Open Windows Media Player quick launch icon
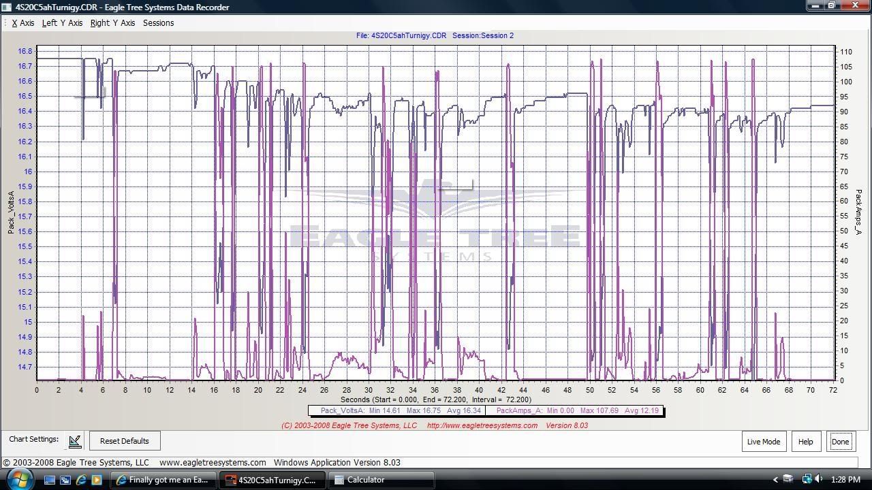This screenshot has width=872, height=490. (97, 480)
